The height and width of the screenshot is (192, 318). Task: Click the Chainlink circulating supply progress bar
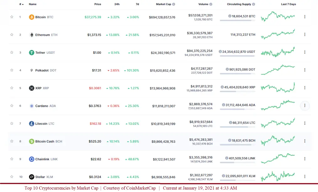tap(237, 162)
